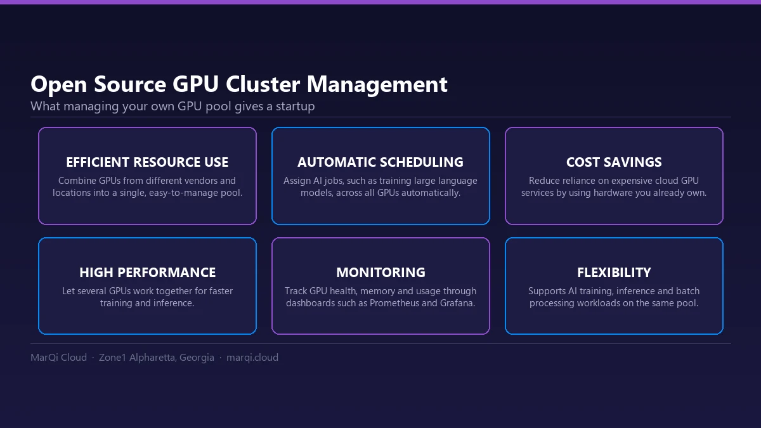
Task: Click line 'training and inference.'
Action: (x=147, y=303)
